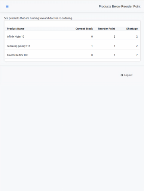Click the Infinix Note 10 row

pos(72,37)
